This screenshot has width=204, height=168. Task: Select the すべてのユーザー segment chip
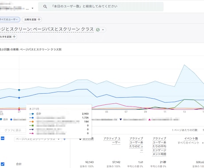click(9, 19)
